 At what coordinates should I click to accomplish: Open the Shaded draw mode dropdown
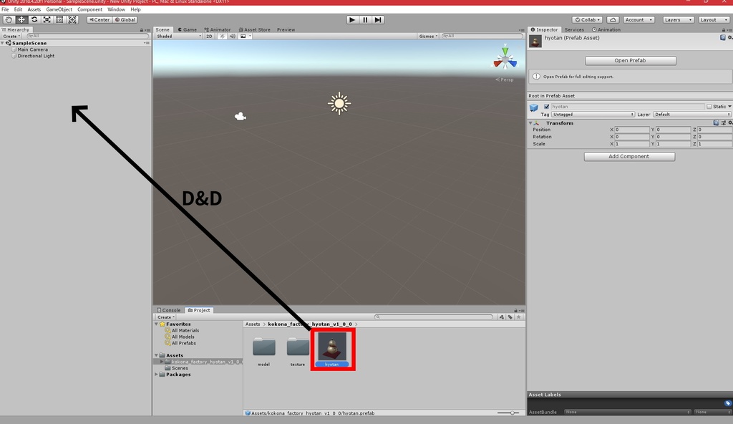point(178,36)
